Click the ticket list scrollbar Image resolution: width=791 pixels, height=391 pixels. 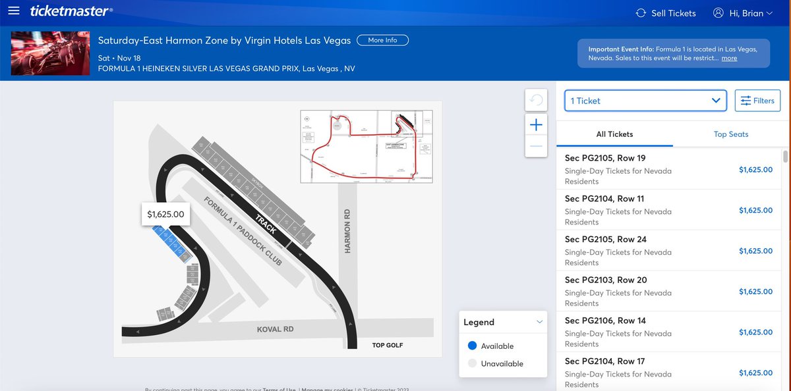[x=785, y=156]
